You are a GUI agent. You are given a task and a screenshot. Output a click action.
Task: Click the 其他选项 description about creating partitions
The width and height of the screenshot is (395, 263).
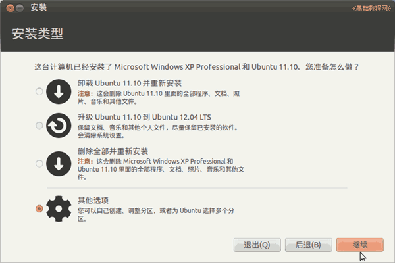[156, 214]
